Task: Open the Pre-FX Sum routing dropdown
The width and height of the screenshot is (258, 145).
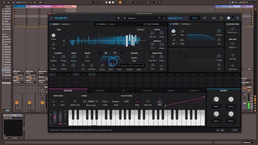Action: click(x=233, y=33)
